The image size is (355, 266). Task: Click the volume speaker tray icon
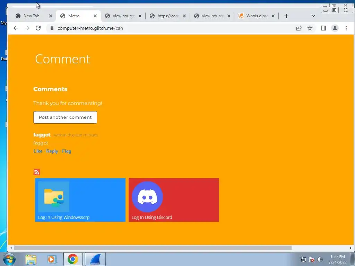[x=320, y=259]
